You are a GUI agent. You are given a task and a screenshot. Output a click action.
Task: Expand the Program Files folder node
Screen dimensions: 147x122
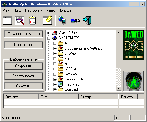pos(55,79)
